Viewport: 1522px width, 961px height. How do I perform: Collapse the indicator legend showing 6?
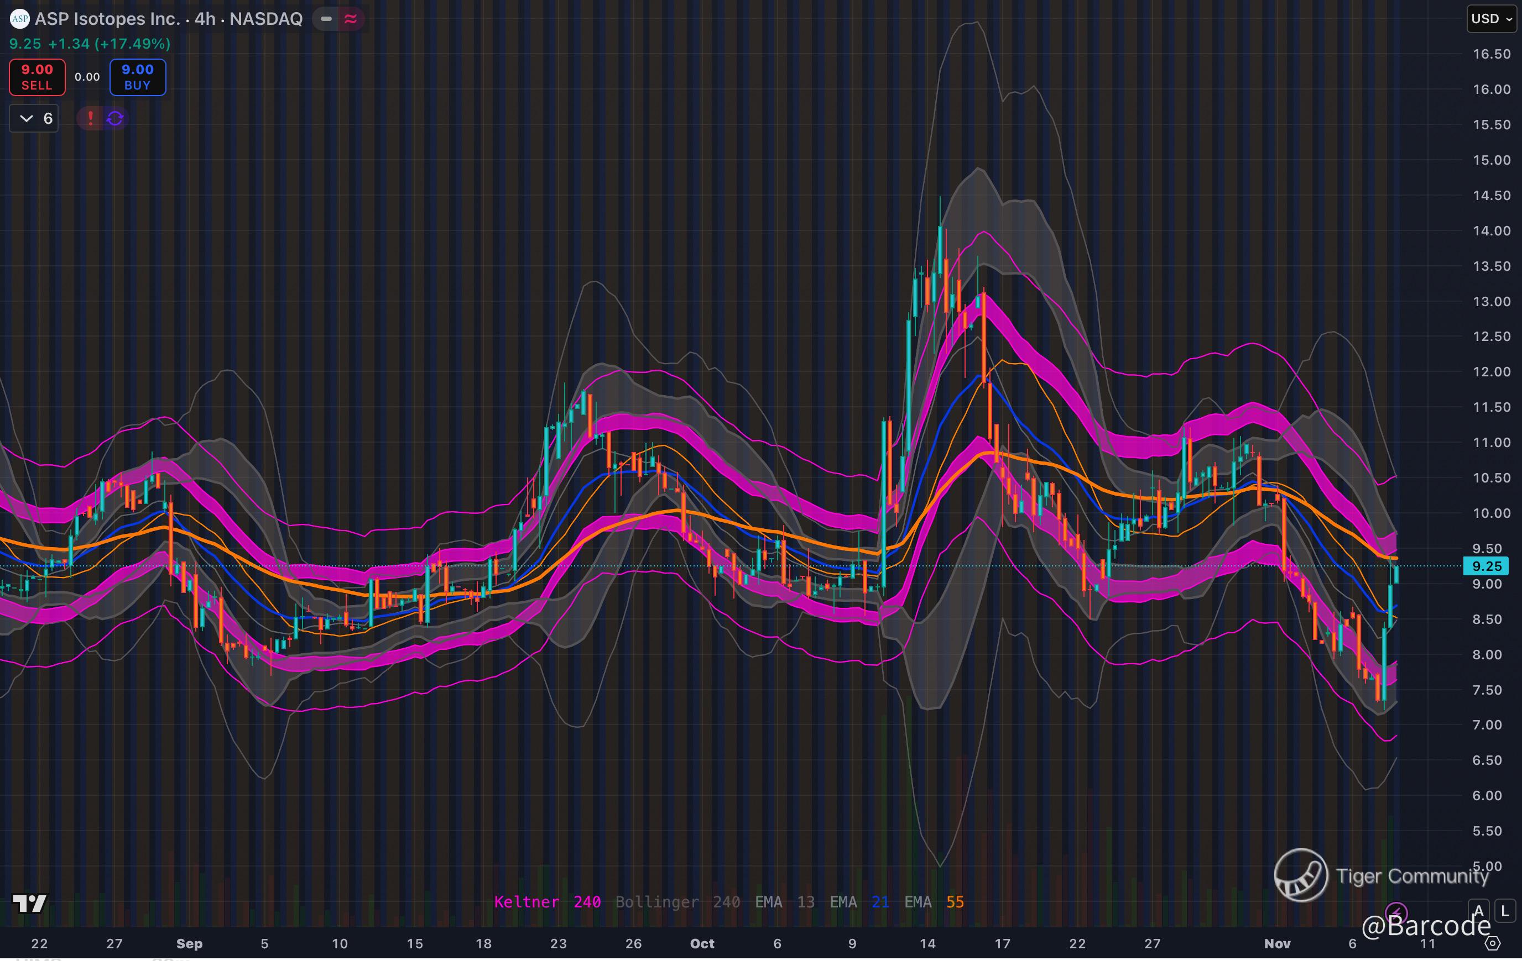point(34,118)
